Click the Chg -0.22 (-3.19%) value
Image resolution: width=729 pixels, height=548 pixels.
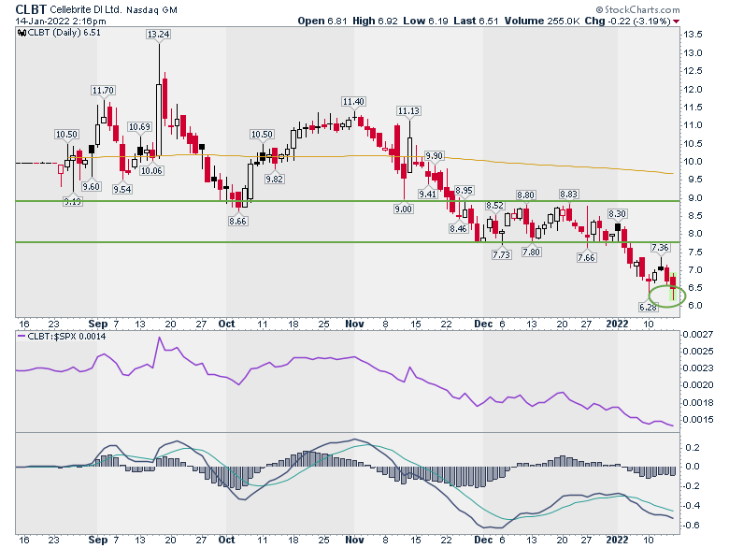(627, 21)
